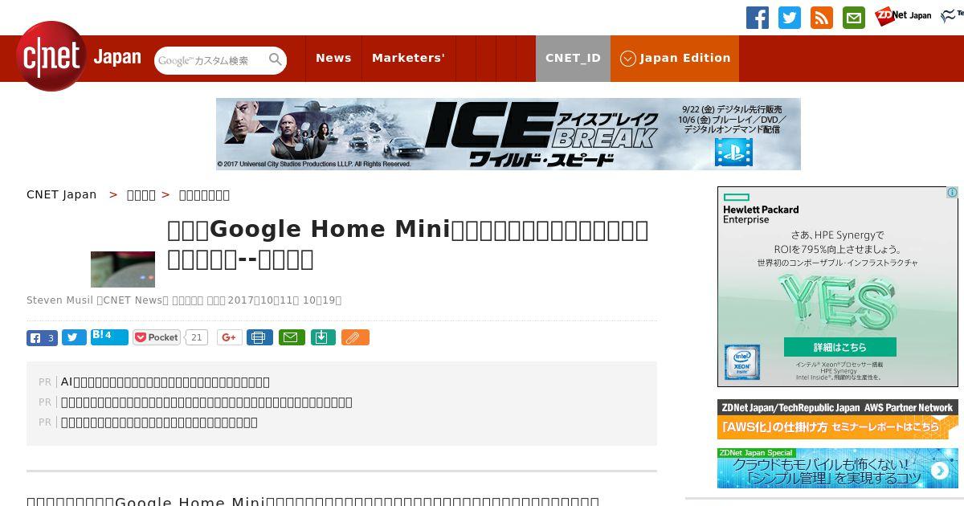
Task: Open the CNET_ID menu item
Action: tap(573, 58)
